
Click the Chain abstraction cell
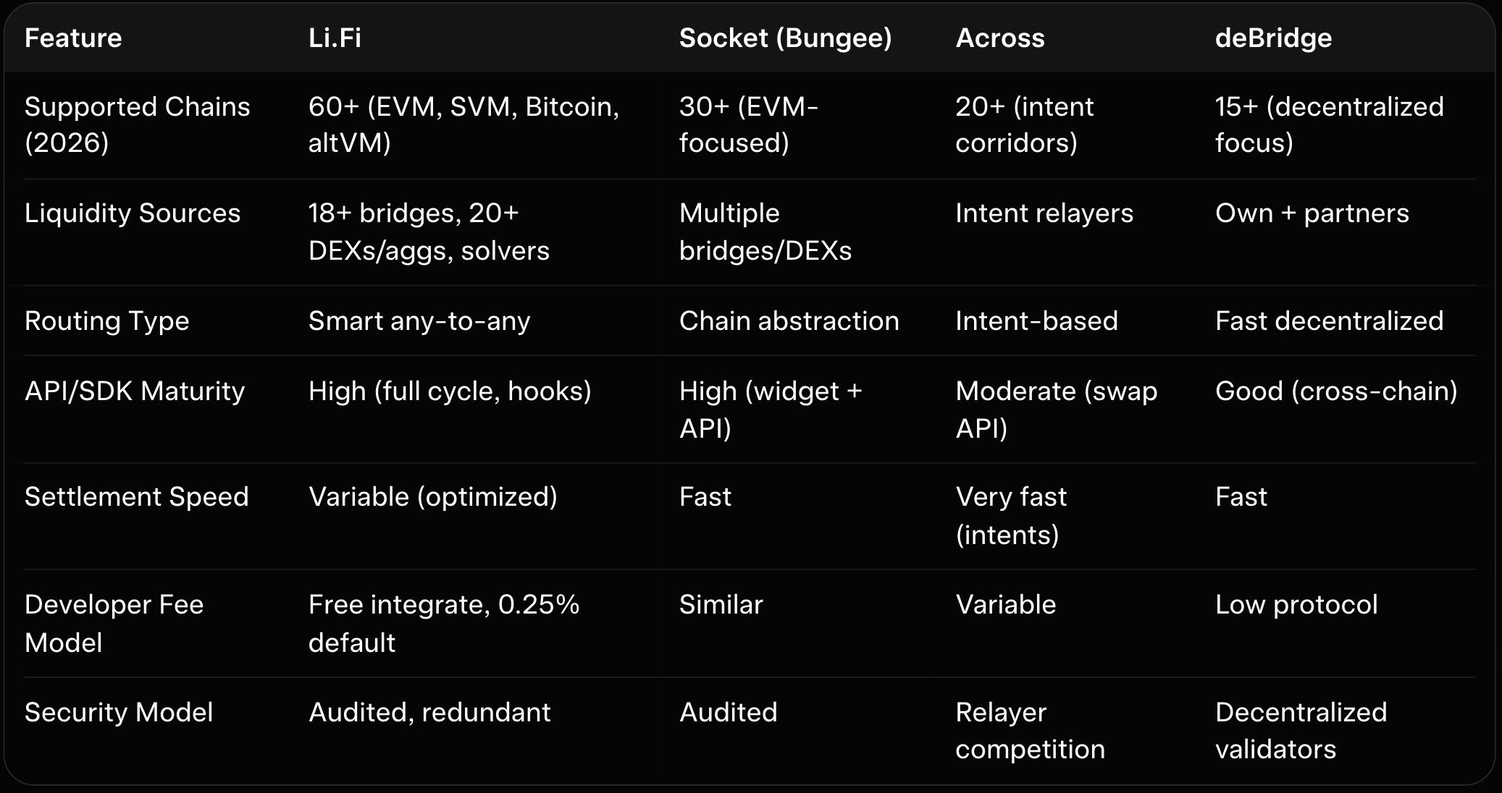pos(789,321)
